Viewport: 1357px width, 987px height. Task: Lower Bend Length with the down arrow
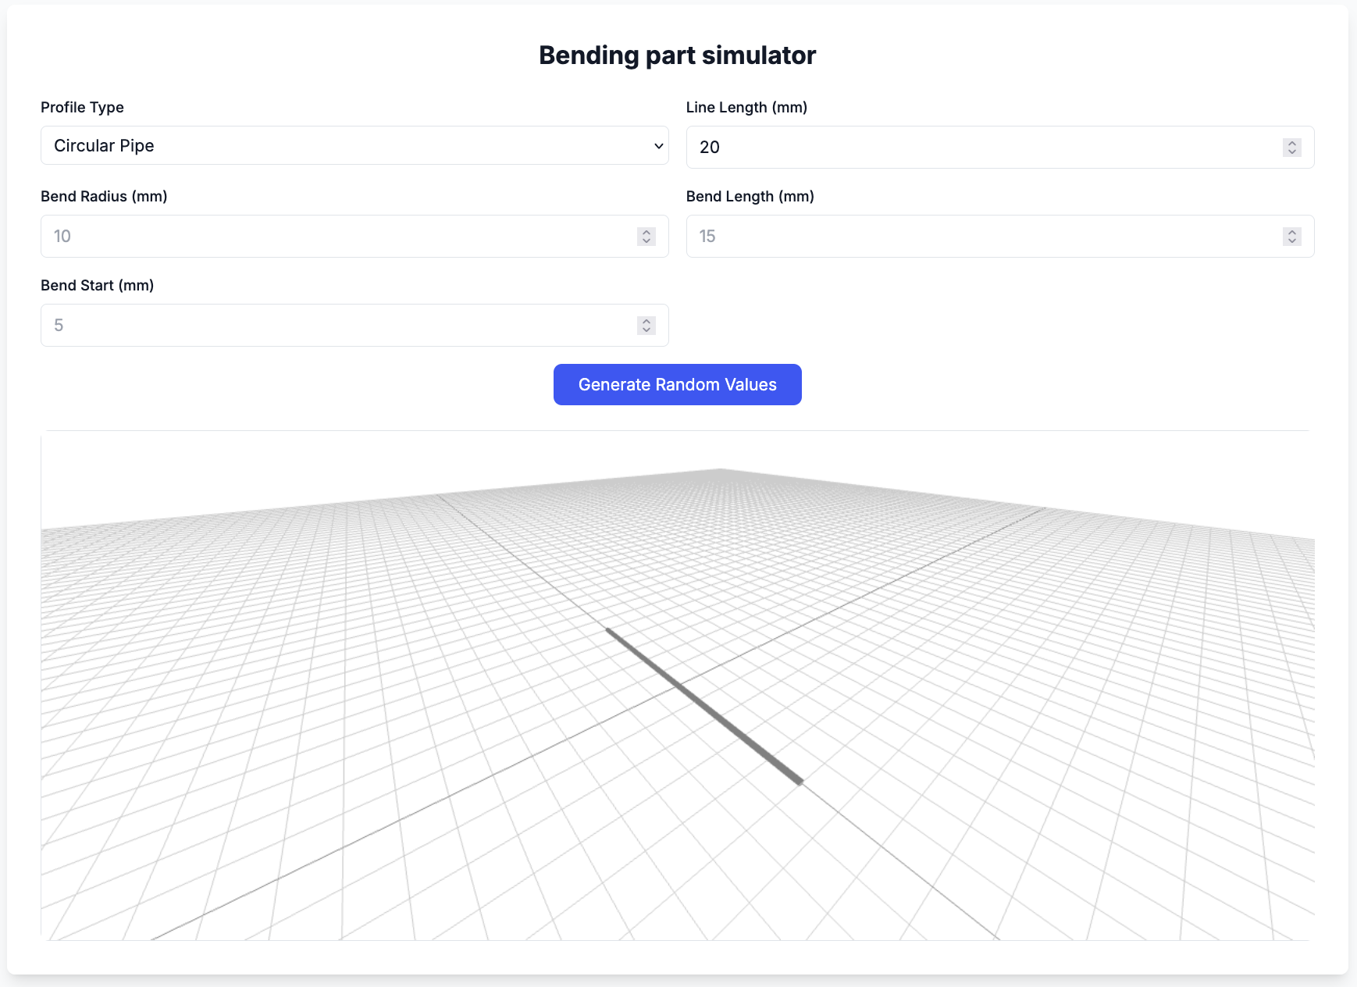coord(1292,241)
